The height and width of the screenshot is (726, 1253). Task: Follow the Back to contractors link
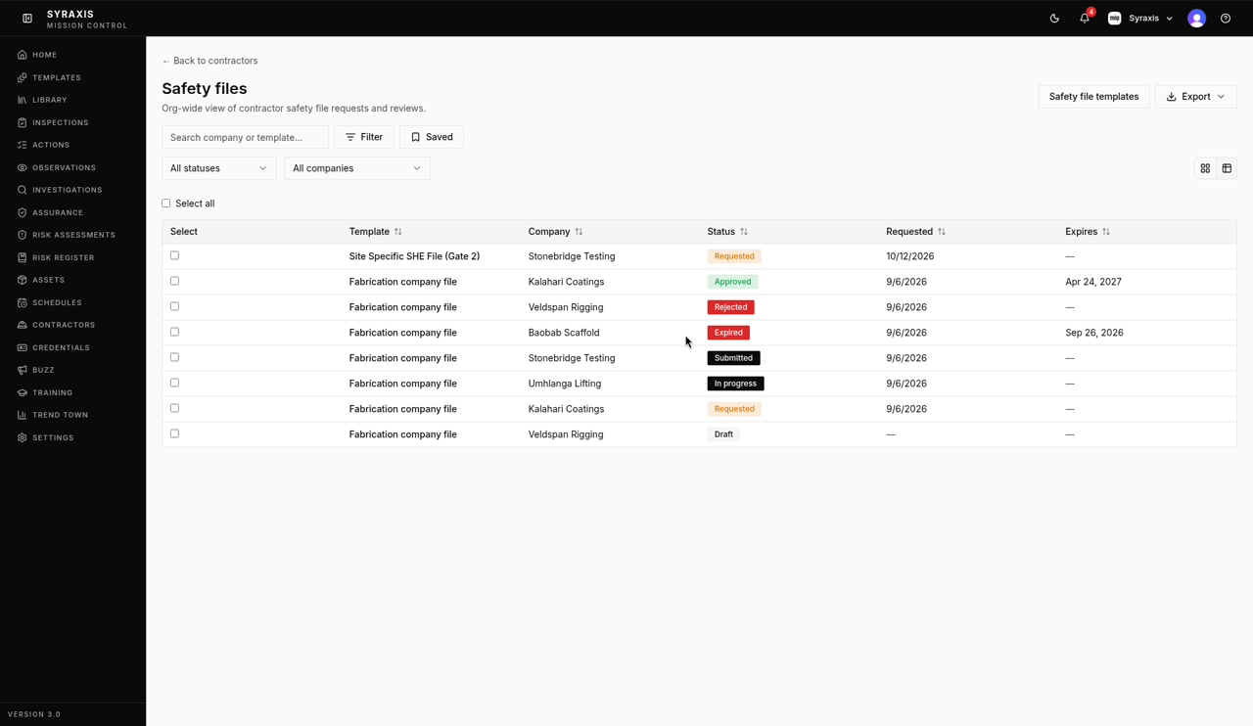[x=210, y=61]
